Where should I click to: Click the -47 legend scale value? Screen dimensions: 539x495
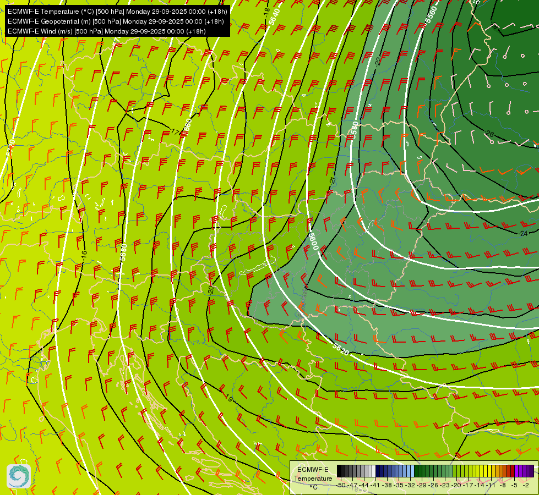coord(352,485)
